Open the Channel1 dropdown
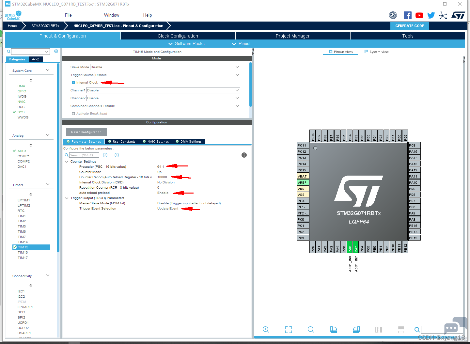The height and width of the screenshot is (344, 470). 163,90
